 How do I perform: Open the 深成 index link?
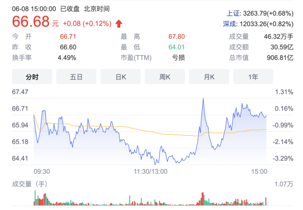(x=229, y=24)
